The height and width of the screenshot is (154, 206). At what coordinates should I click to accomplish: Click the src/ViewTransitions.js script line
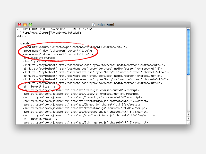click(x=89, y=115)
